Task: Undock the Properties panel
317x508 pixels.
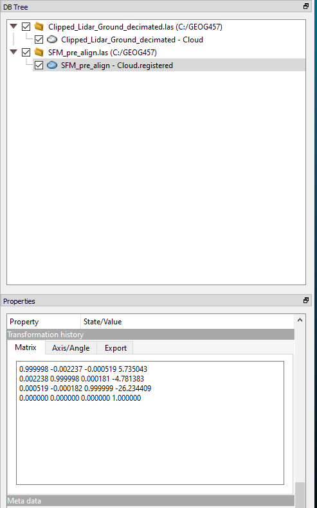Action: click(x=306, y=301)
